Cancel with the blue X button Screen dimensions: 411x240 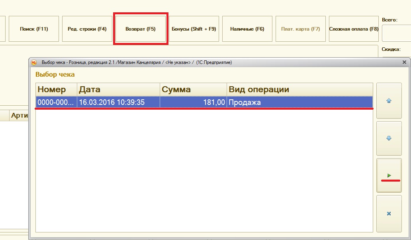coord(389,214)
